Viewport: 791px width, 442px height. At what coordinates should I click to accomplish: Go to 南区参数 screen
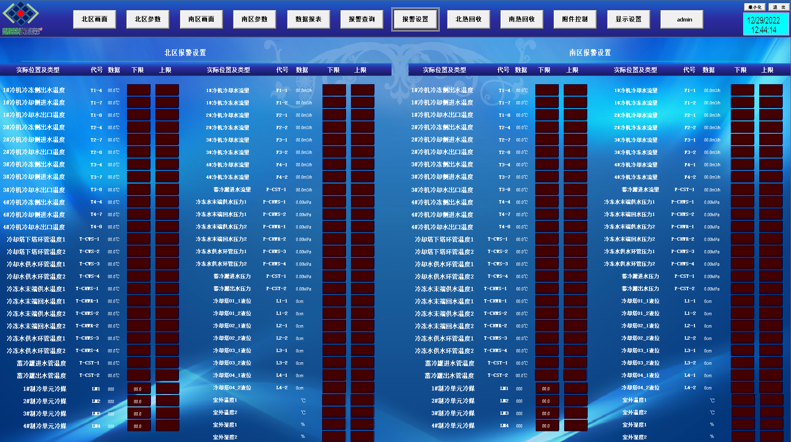(x=254, y=19)
